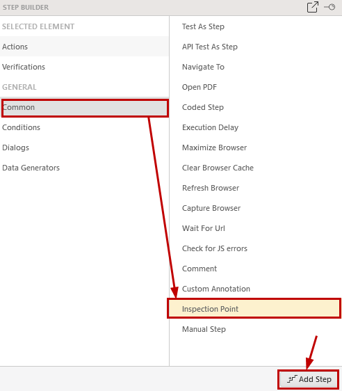Select Execution Delay step
342x391 pixels.
pos(256,127)
